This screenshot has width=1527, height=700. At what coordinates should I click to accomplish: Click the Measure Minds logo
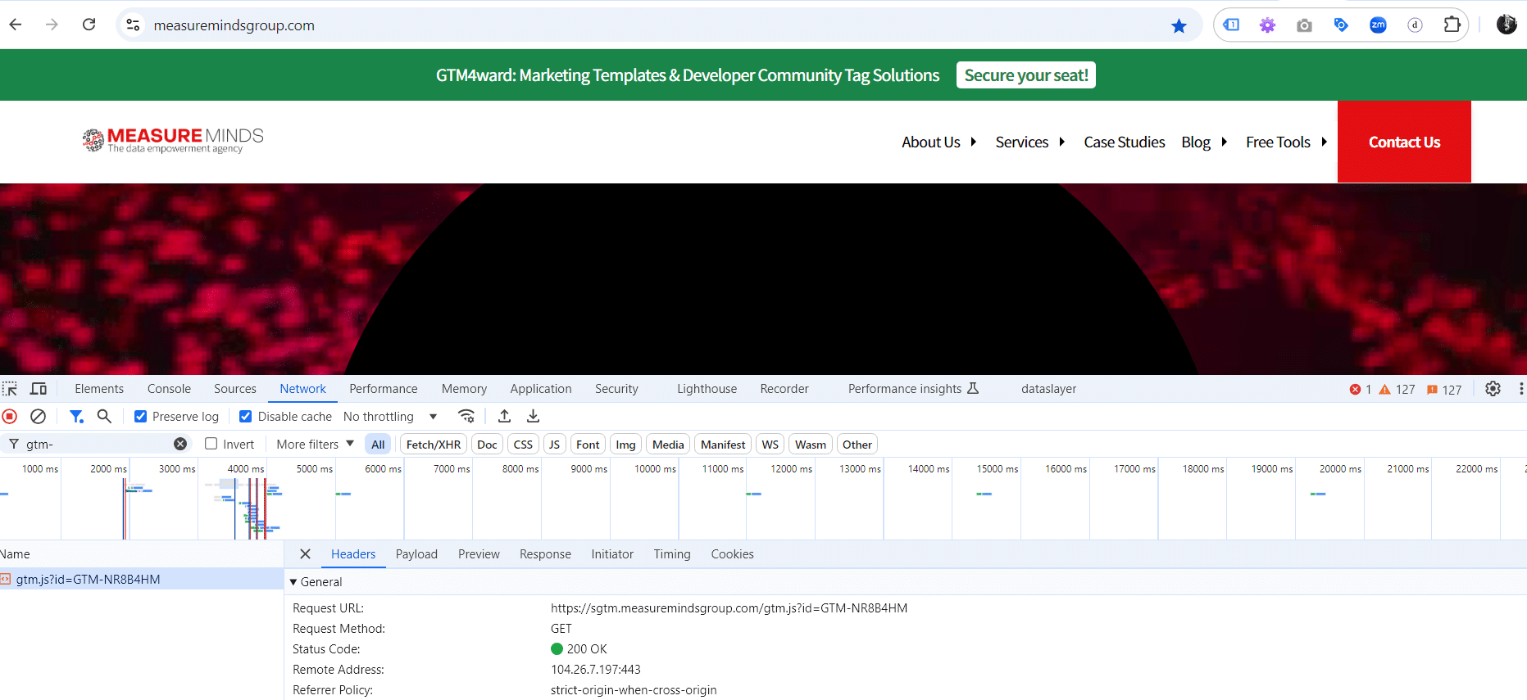(173, 140)
